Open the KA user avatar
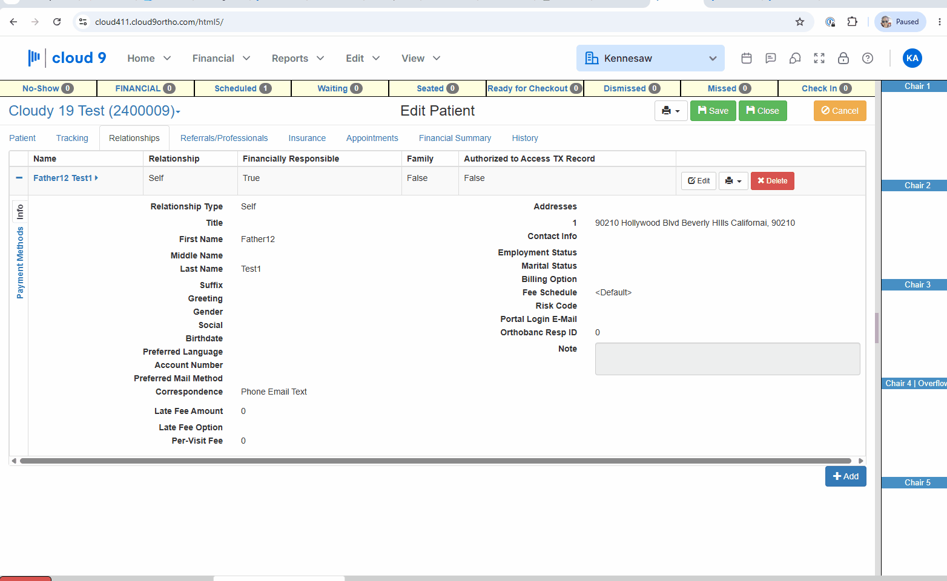Screen dimensions: 947x581 click(x=912, y=58)
